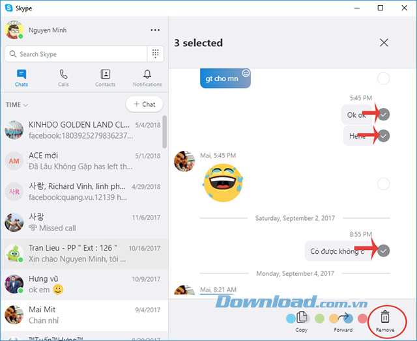The height and width of the screenshot is (341, 417).
Task: Click the search magnifier icon
Action: click(13, 54)
